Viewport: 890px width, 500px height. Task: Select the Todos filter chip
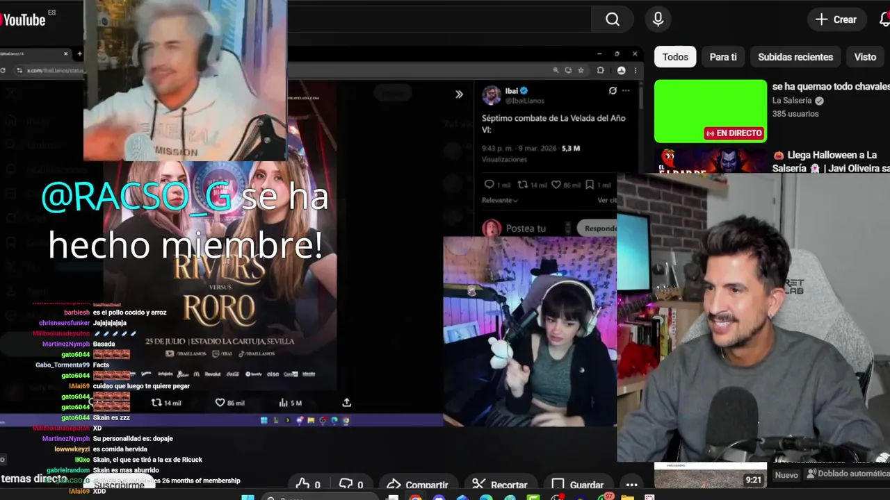click(x=675, y=57)
